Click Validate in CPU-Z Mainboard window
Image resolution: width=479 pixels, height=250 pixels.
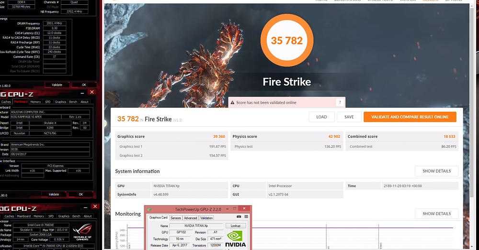point(54,195)
